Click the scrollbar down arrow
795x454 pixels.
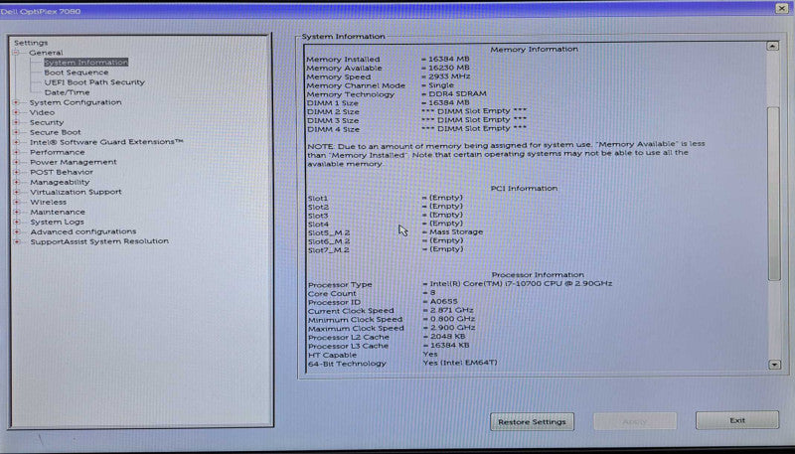coord(775,365)
